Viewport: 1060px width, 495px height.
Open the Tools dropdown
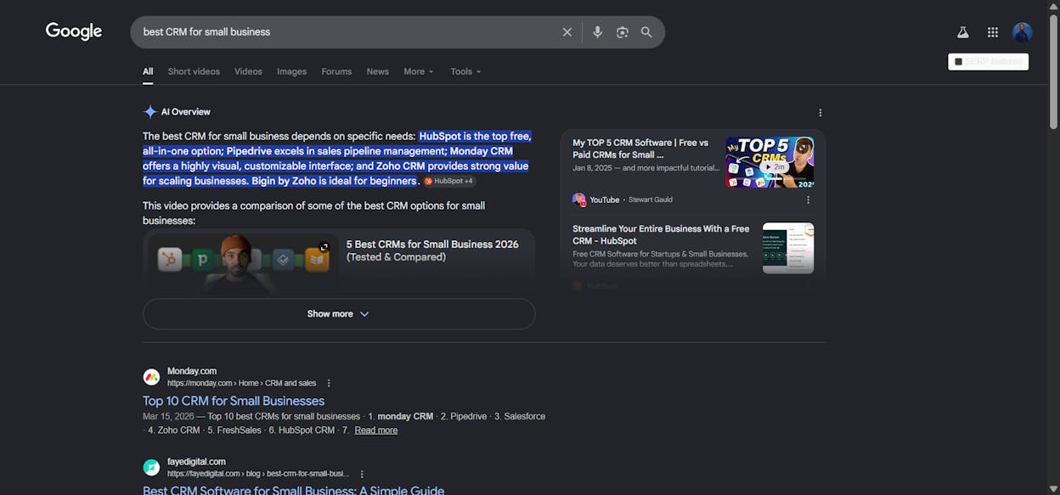pyautogui.click(x=465, y=71)
